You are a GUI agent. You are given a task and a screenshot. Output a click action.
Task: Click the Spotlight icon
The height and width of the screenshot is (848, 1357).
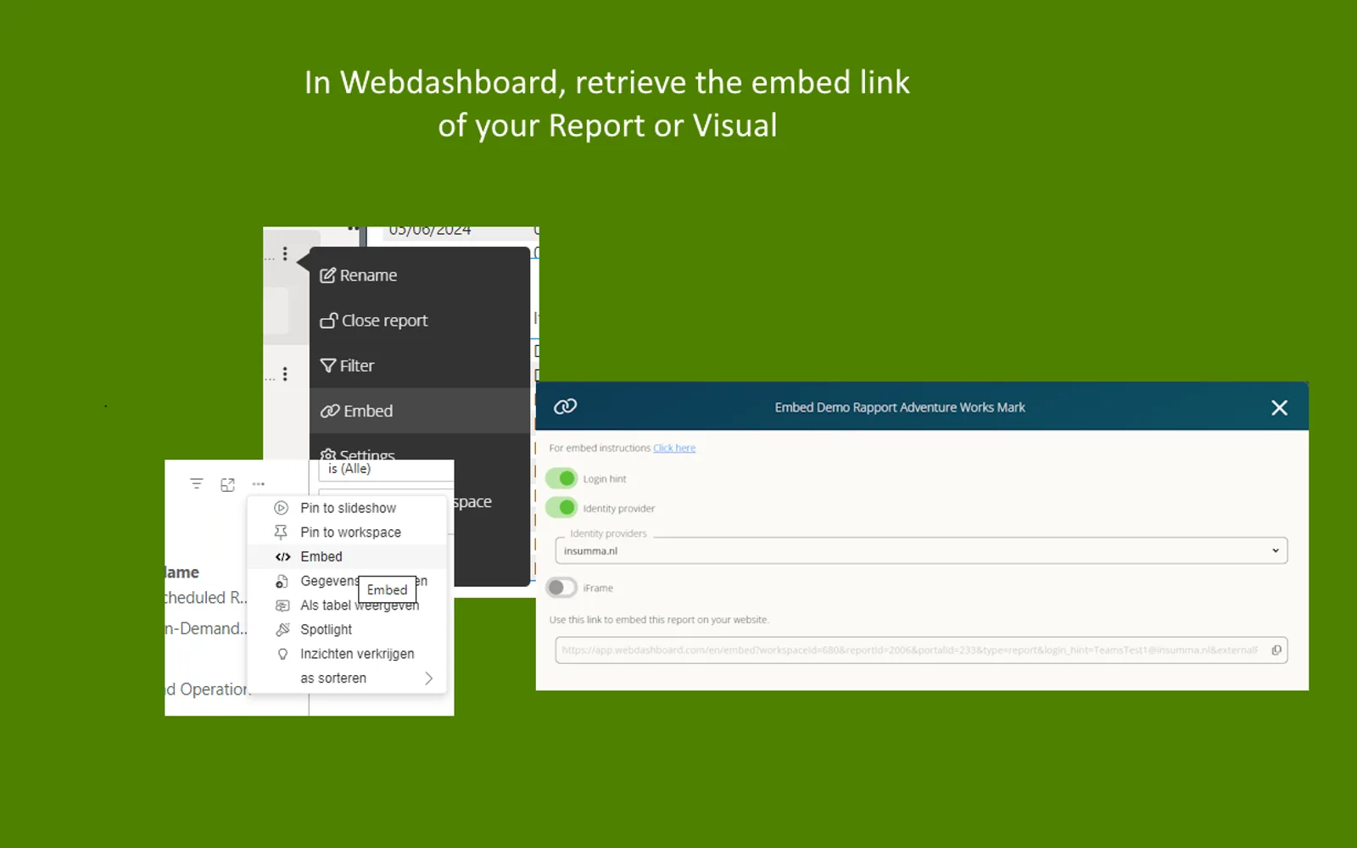pos(282,629)
